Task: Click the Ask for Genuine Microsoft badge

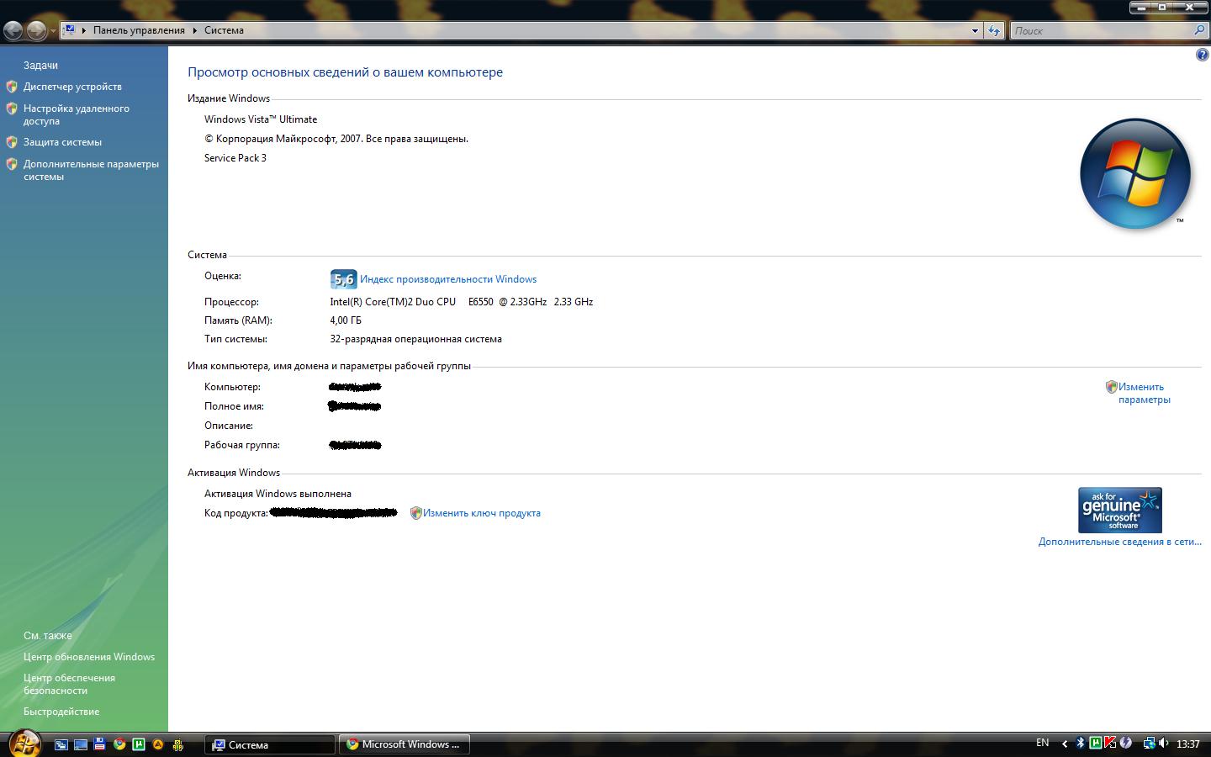Action: pyautogui.click(x=1120, y=510)
